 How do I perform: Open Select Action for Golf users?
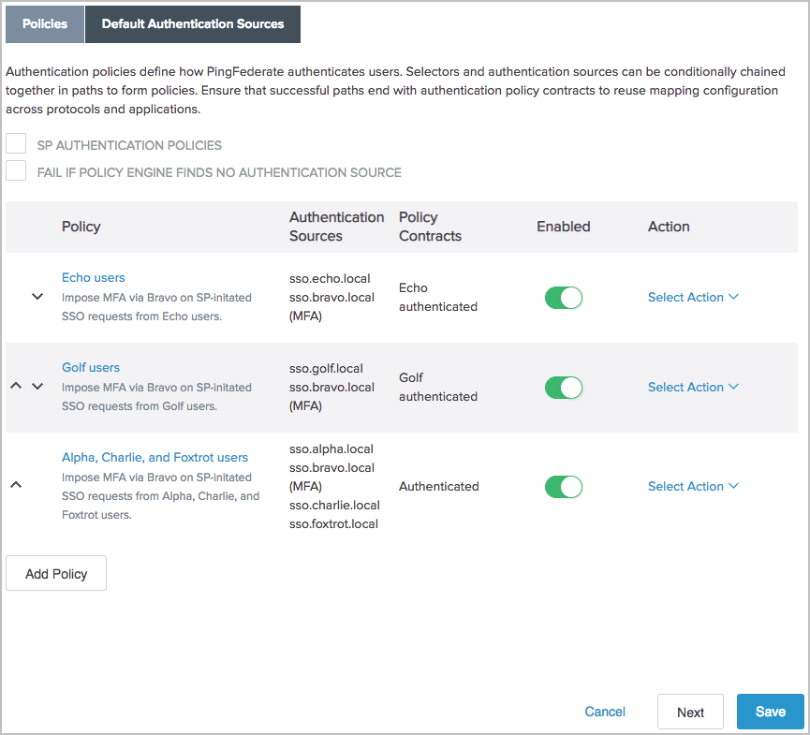click(693, 387)
